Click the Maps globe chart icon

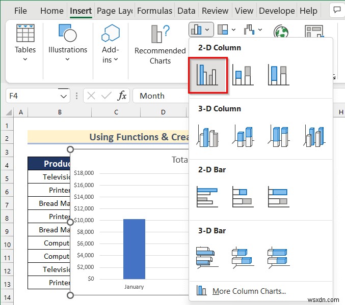[281, 31]
